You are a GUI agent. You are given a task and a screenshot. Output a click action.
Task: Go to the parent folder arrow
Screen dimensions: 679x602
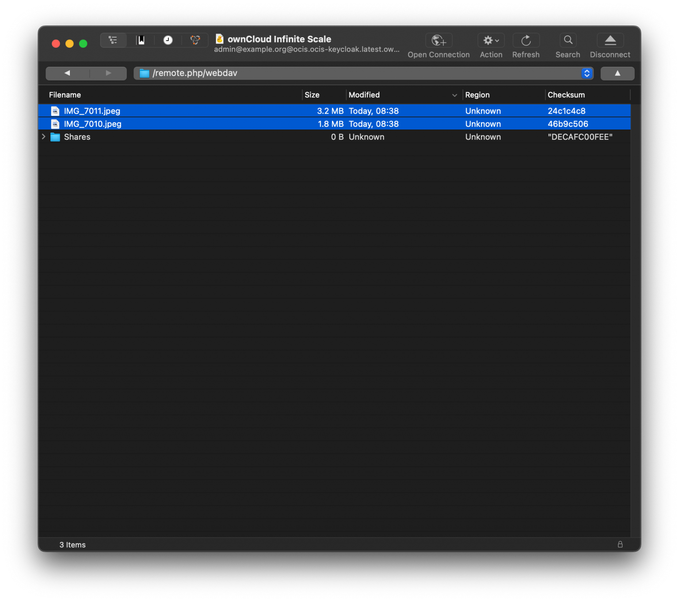617,73
